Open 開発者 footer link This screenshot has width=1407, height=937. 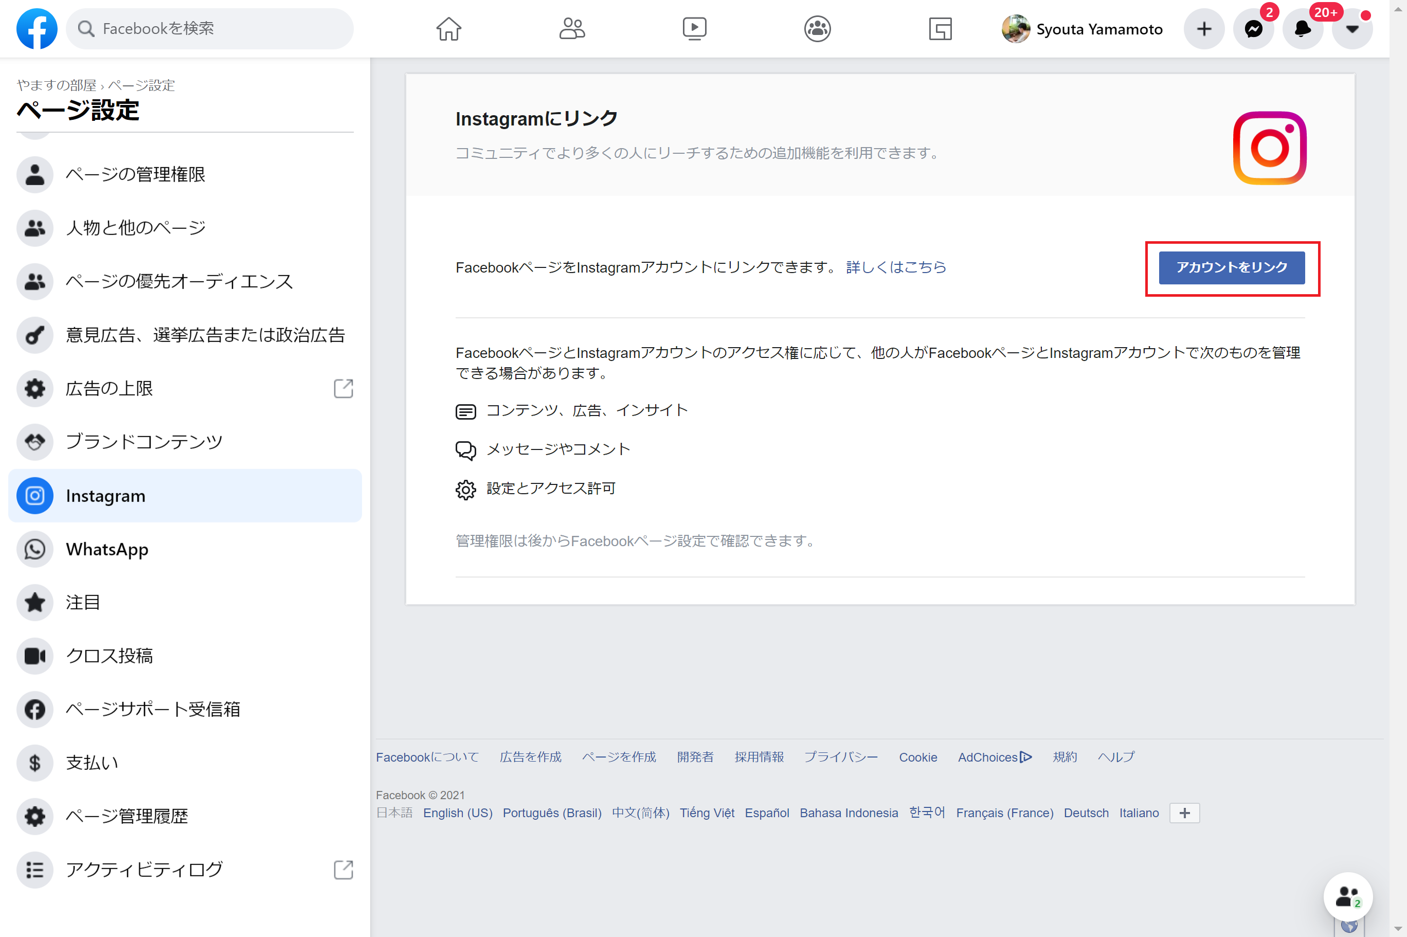point(695,757)
